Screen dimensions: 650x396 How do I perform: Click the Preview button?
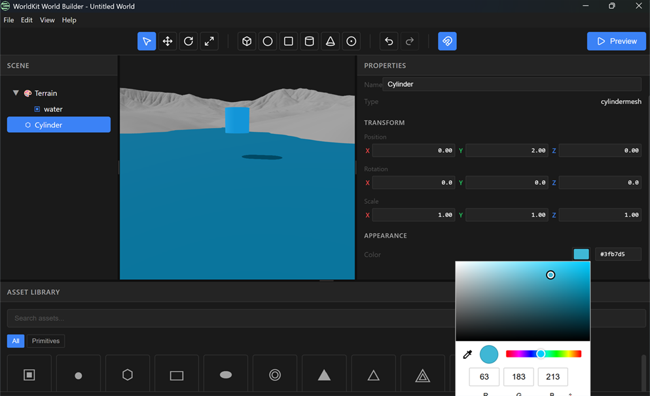point(616,41)
